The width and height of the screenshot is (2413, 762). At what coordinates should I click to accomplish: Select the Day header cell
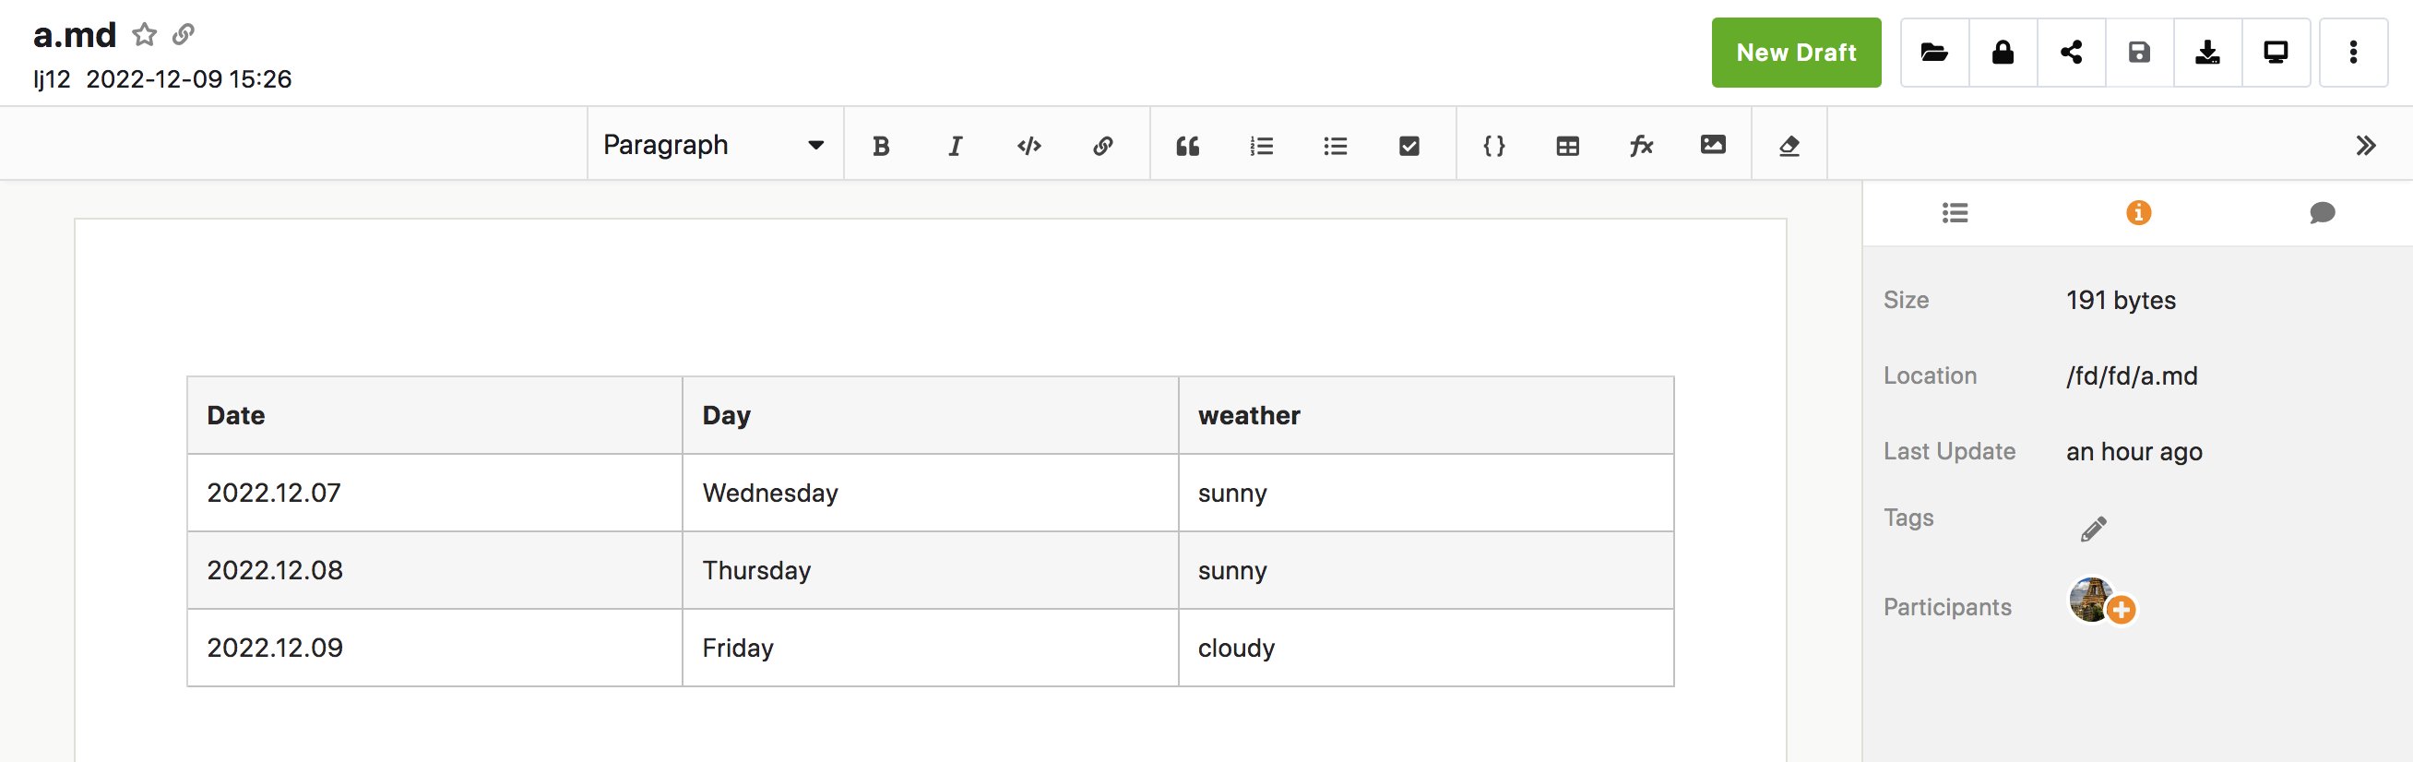coord(930,416)
